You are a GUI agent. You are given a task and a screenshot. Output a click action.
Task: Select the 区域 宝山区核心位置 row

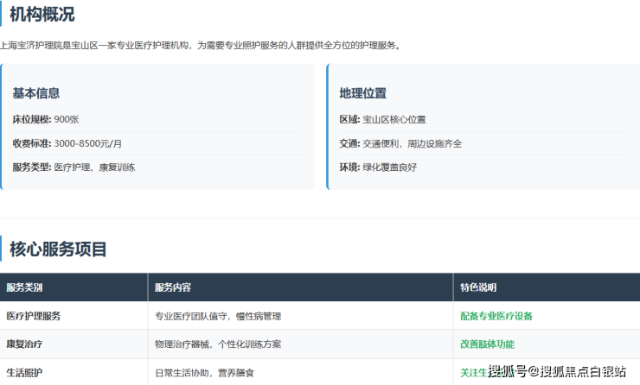click(382, 119)
